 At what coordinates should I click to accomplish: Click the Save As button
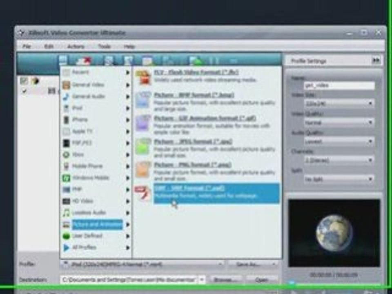coord(249,264)
